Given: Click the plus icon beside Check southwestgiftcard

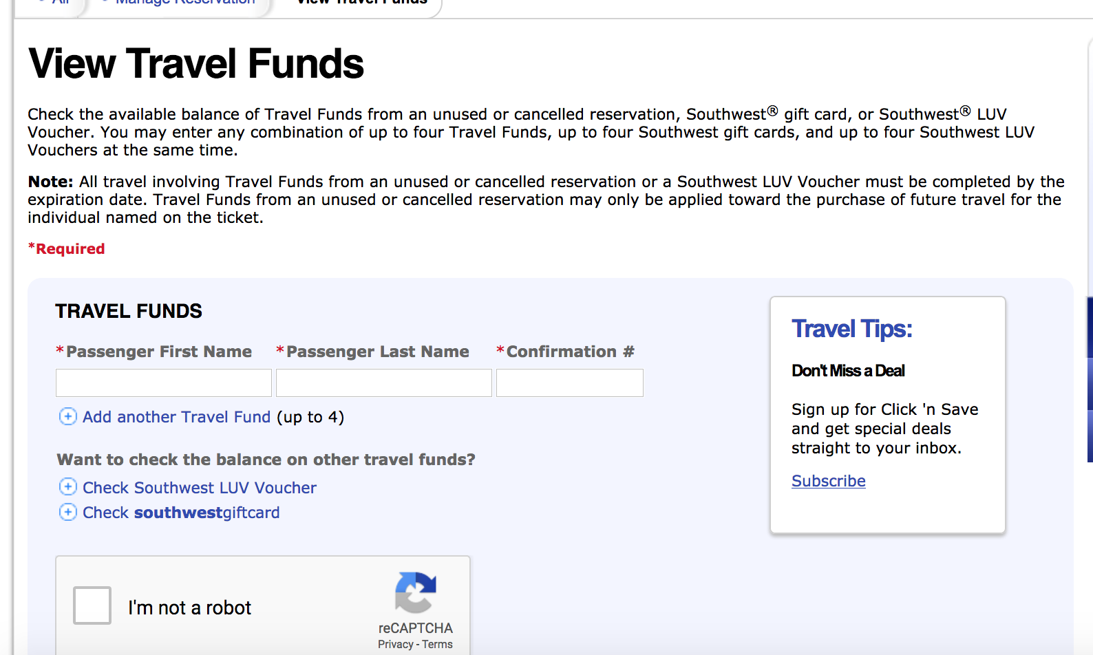Looking at the screenshot, I should tap(67, 512).
